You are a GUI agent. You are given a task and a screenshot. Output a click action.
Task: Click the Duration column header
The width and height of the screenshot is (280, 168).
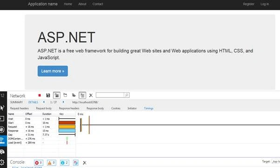coord(47,114)
